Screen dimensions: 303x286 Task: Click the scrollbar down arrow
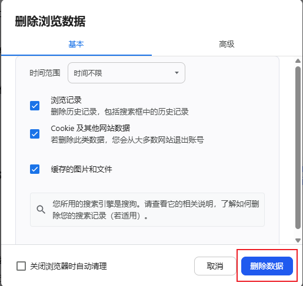[x=298, y=240]
